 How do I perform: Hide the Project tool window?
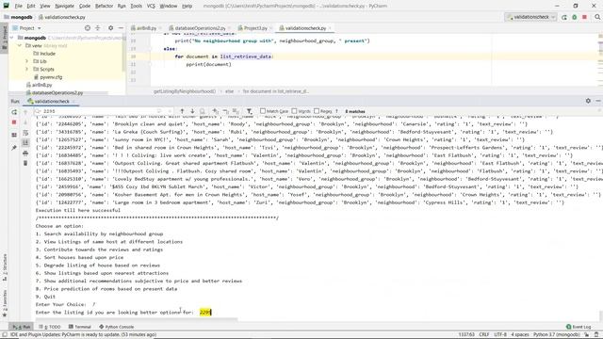point(121,28)
